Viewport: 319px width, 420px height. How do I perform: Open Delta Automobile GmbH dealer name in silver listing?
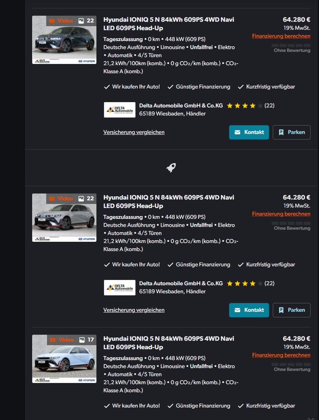click(181, 283)
